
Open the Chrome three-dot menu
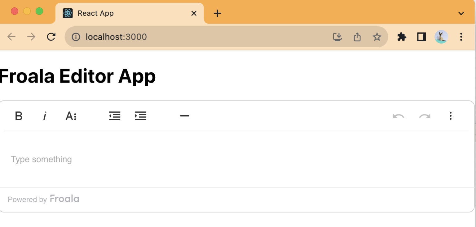coord(461,37)
